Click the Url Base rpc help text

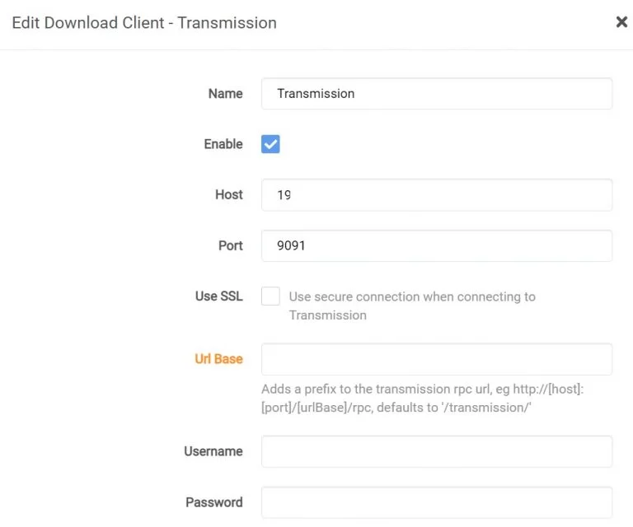click(421, 397)
